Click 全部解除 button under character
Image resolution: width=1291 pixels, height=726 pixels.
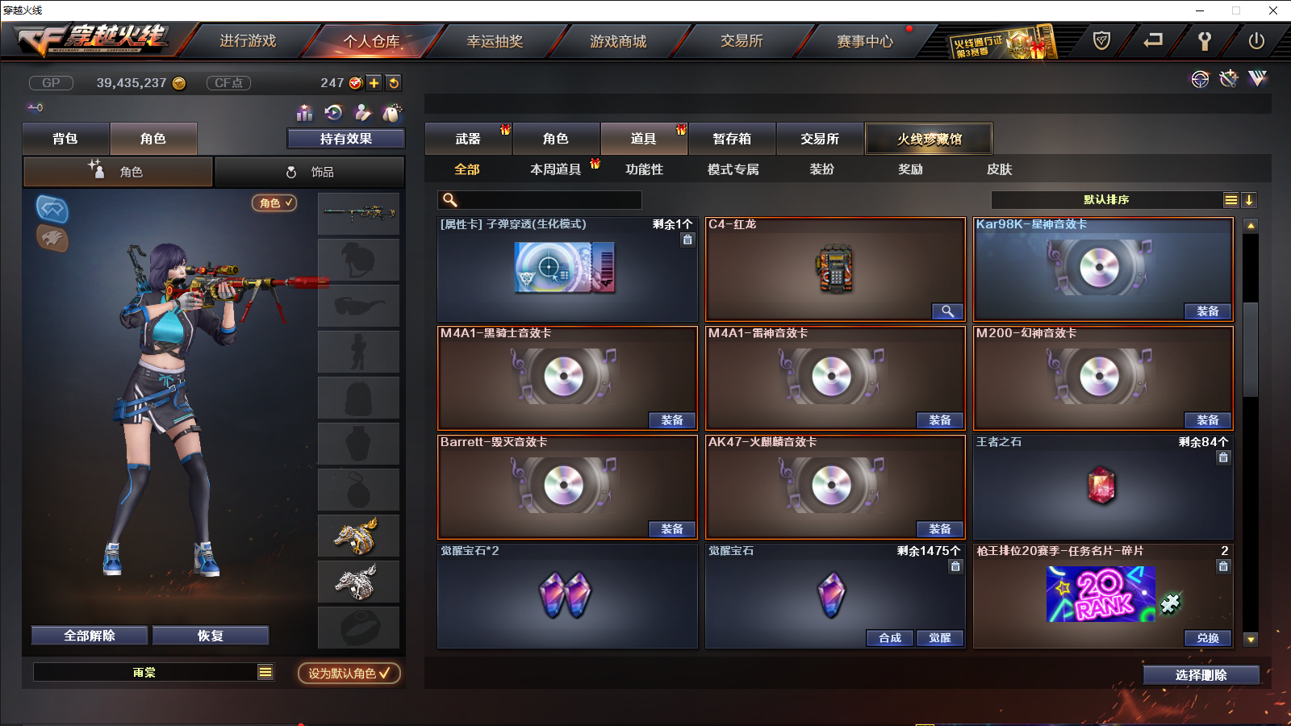90,636
